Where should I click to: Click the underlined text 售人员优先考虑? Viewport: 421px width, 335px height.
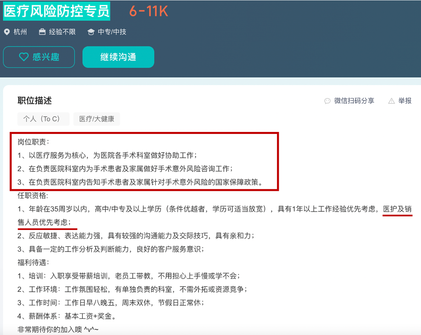[x=44, y=223]
